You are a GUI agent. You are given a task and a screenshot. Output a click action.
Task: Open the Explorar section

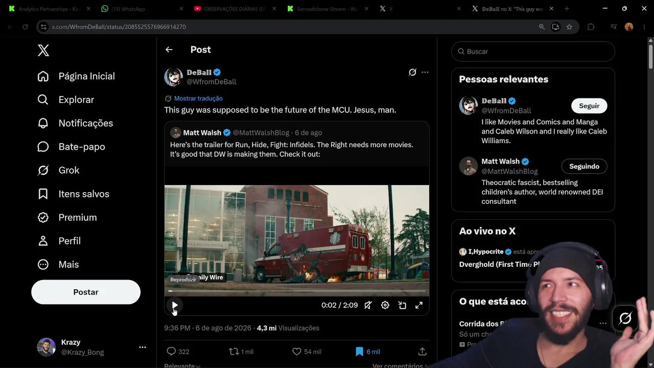pos(66,100)
